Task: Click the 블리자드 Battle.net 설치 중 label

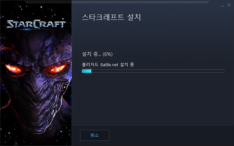Action: click(x=108, y=65)
